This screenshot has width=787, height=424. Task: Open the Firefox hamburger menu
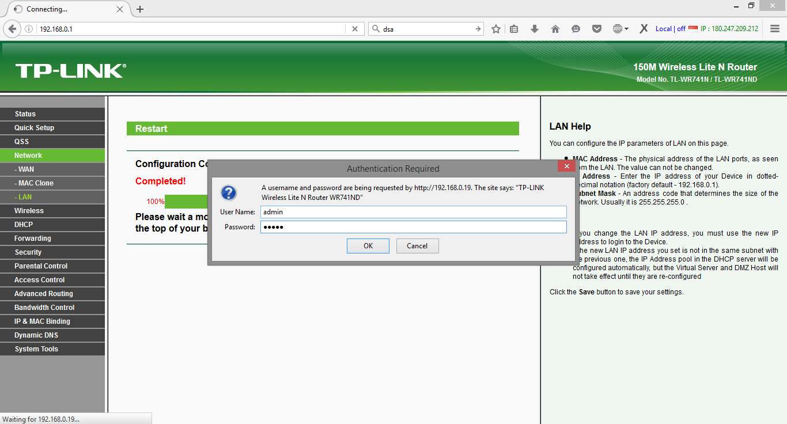[775, 28]
